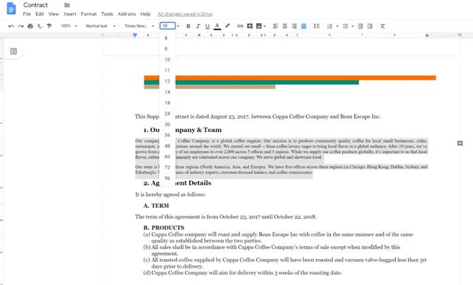
Task: Open the Insert menu
Action: click(70, 14)
